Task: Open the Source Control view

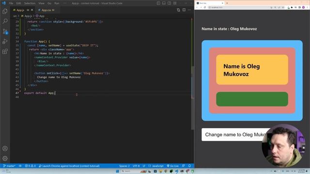Action: pyautogui.click(x=5, y=31)
